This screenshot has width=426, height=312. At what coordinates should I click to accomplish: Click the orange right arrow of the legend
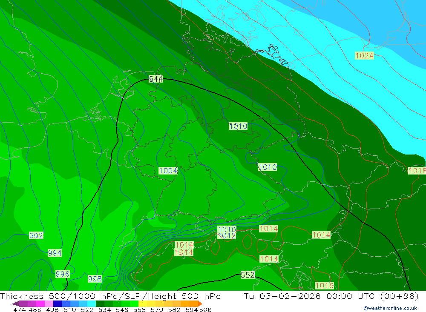pos(200,303)
